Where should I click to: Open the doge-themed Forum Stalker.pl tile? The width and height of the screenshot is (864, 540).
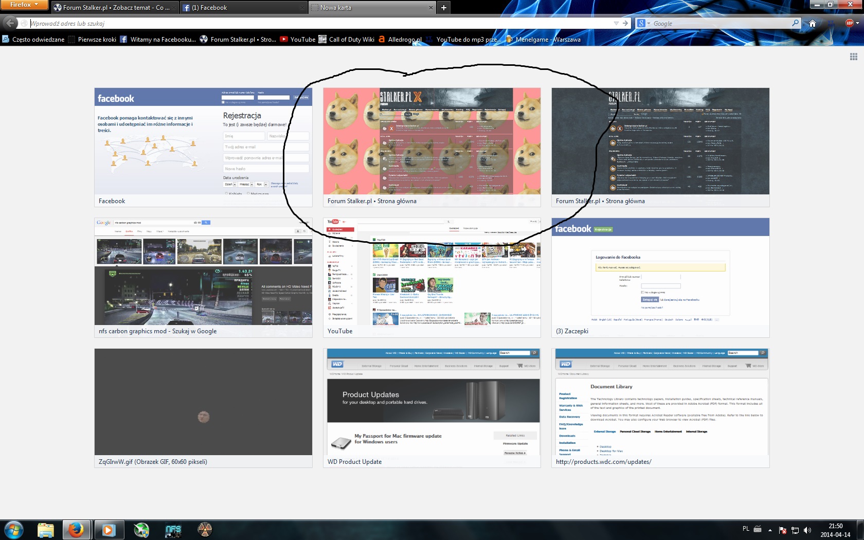[432, 148]
